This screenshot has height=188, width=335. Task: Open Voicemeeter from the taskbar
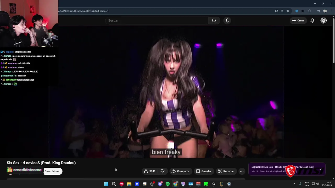point(198,184)
